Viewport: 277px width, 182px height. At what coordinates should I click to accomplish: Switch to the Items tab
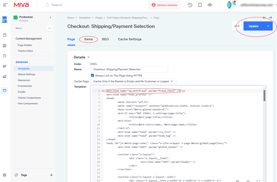coord(88,39)
